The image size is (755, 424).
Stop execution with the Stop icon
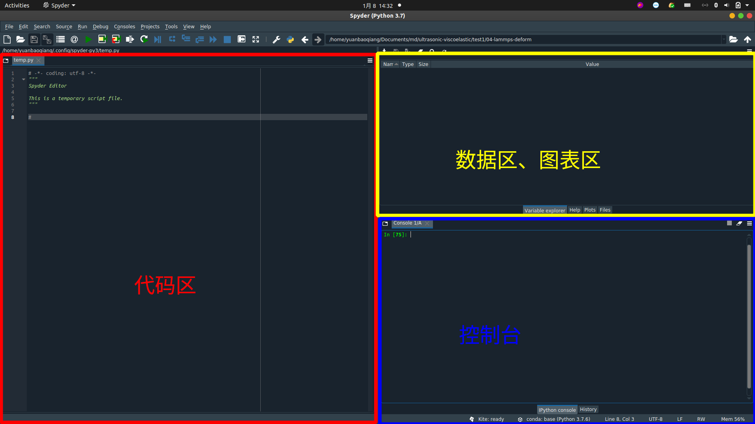pos(227,39)
